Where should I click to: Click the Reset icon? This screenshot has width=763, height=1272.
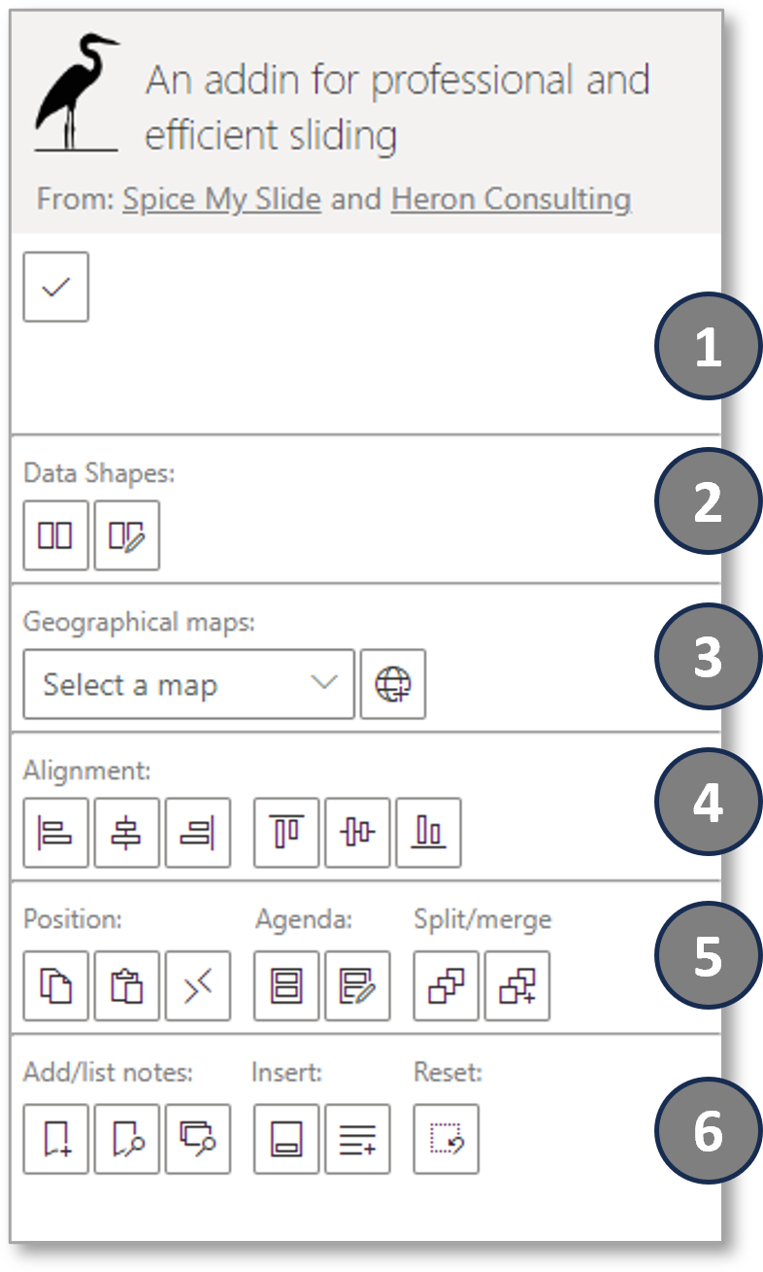tap(446, 1139)
